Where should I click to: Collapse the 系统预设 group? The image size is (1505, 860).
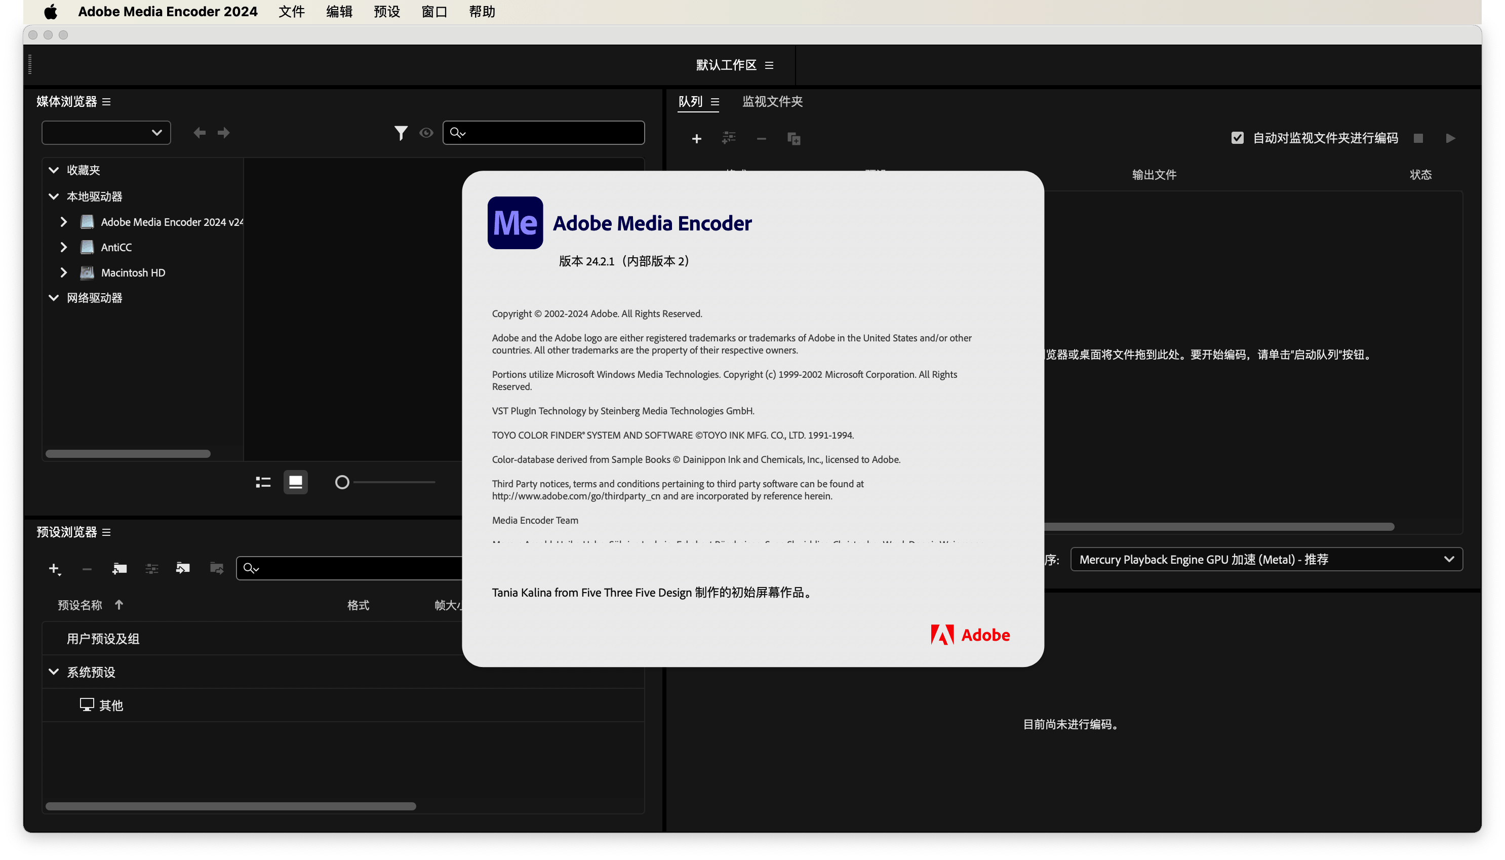point(54,672)
